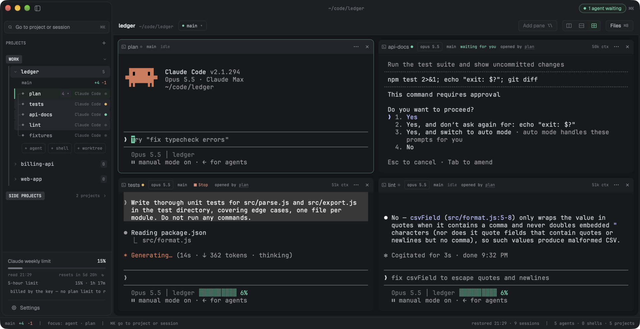Click the Claude weekly limit progress bar
This screenshot has height=329, width=640.
57,268
